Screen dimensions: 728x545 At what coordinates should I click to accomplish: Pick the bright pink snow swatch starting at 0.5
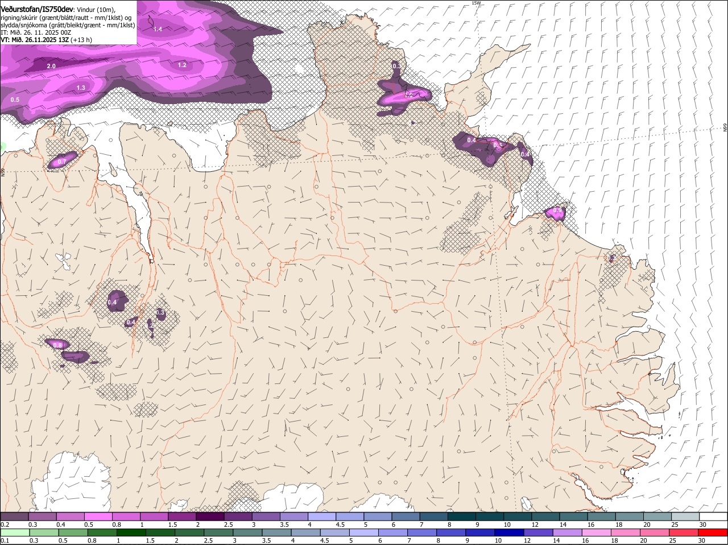(98, 517)
